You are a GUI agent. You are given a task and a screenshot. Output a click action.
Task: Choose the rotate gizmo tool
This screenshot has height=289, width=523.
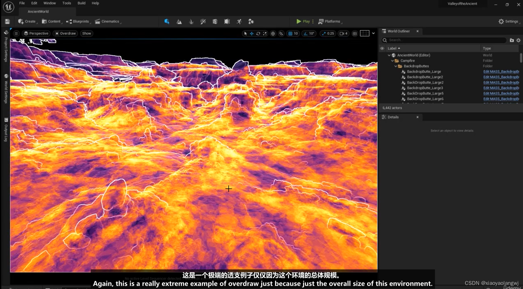pyautogui.click(x=258, y=34)
